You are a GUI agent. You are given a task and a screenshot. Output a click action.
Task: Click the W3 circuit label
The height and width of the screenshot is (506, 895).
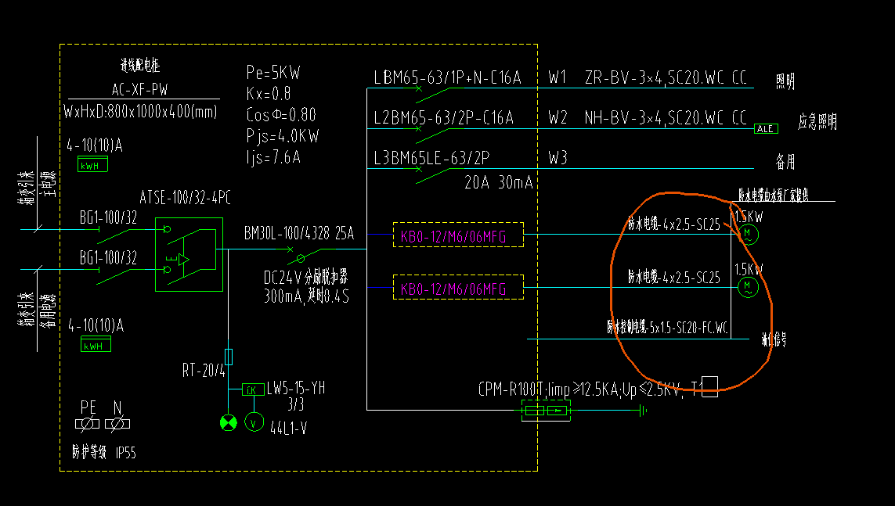[x=558, y=158]
